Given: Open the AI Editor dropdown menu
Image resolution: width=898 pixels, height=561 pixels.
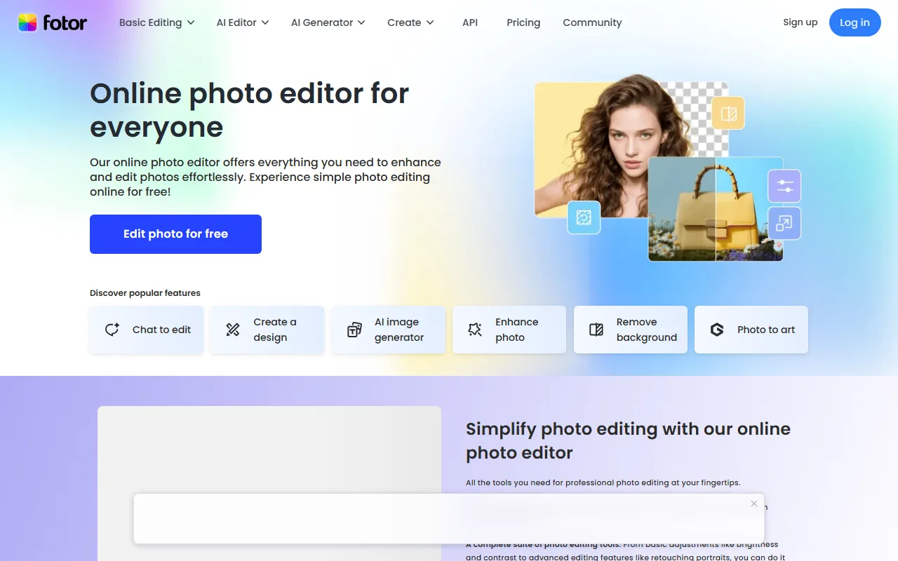Looking at the screenshot, I should pyautogui.click(x=242, y=22).
